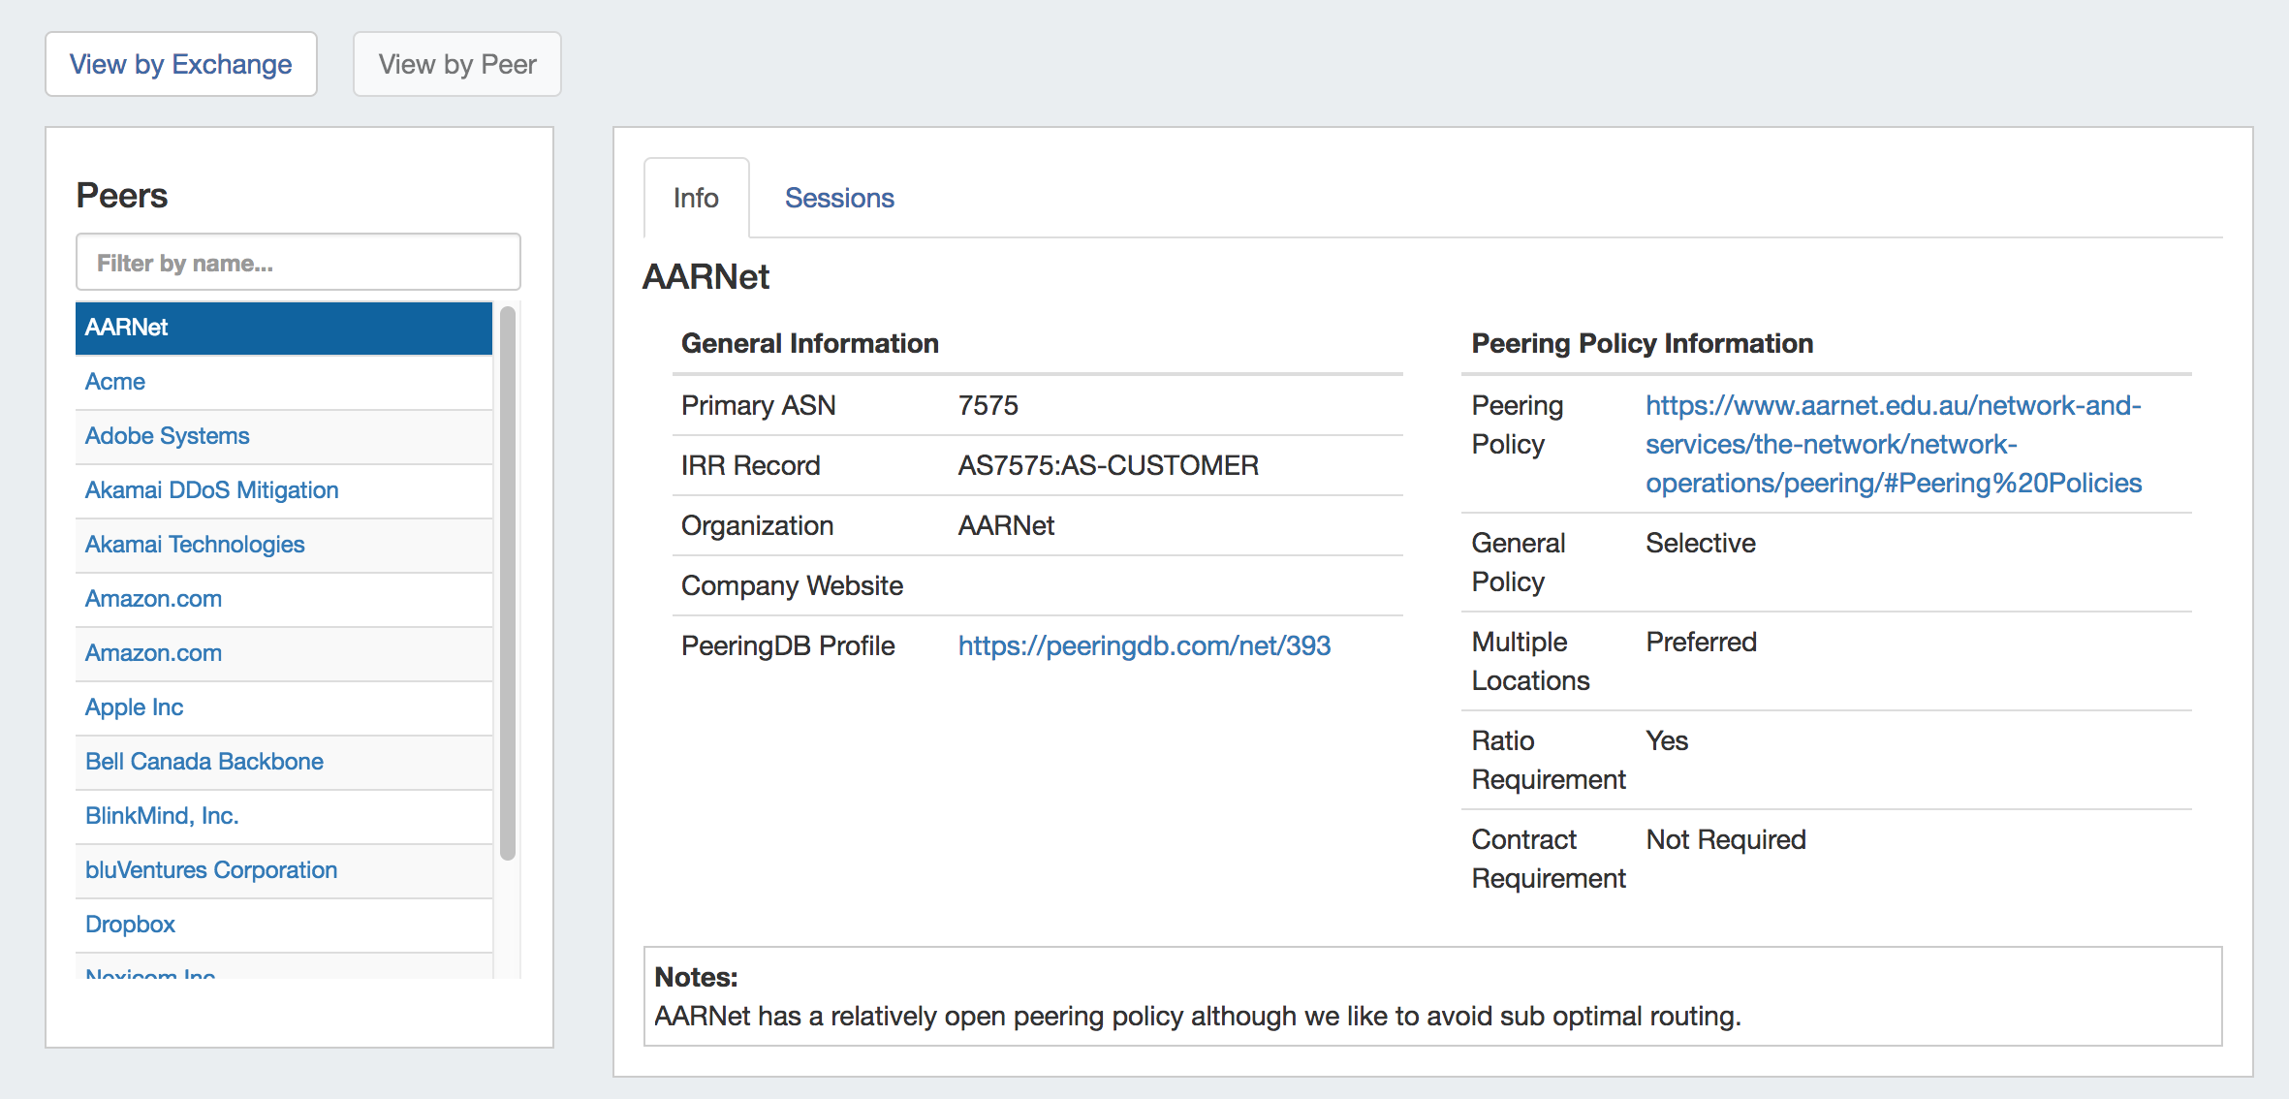
Task: Click the View by Peer button
Action: tap(457, 64)
